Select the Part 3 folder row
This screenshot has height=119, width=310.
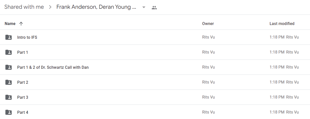pyautogui.click(x=155, y=97)
